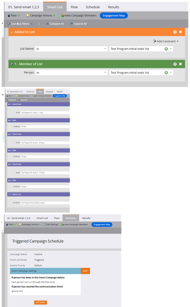Delete the Added to List trigger
The height and width of the screenshot is (307, 190).
(180, 32)
